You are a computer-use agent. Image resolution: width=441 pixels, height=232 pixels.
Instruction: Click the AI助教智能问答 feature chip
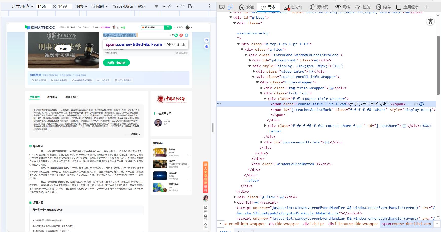tap(59, 80)
